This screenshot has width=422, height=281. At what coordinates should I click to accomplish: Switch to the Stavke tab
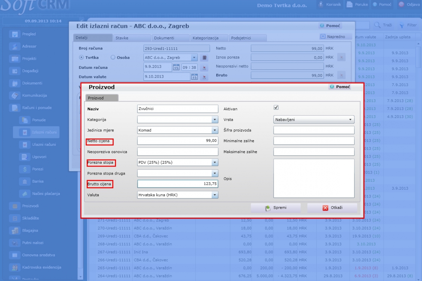click(132, 38)
